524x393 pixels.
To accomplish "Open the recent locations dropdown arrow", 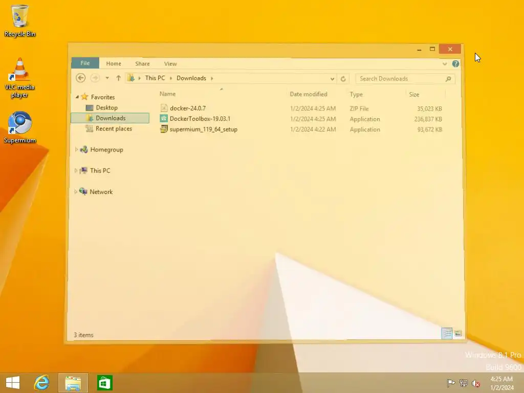I will (107, 78).
